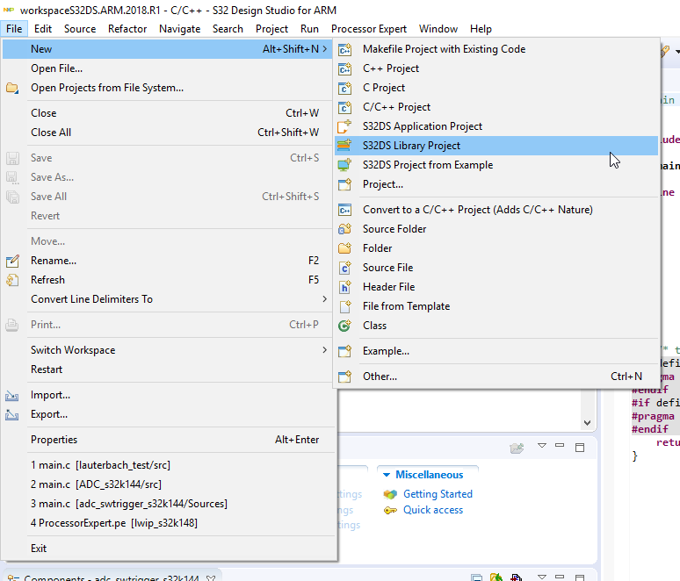Image resolution: width=680 pixels, height=581 pixels.
Task: Choose Exit from File menu
Action: (x=168, y=549)
